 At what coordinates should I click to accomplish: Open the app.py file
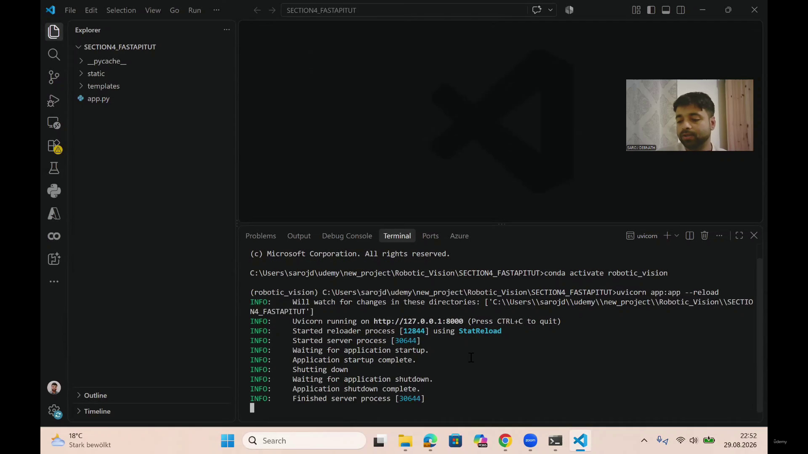98,99
